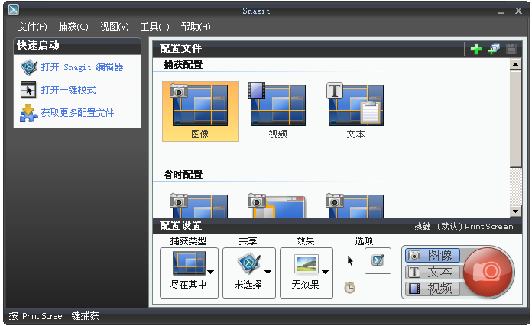
Task: Click the 未选择 share output button
Action: point(249,273)
